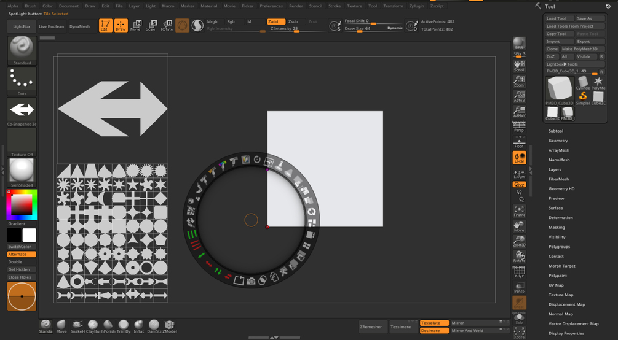The height and width of the screenshot is (340, 618).
Task: Toggle the Persp perspective button
Action: 519,126
